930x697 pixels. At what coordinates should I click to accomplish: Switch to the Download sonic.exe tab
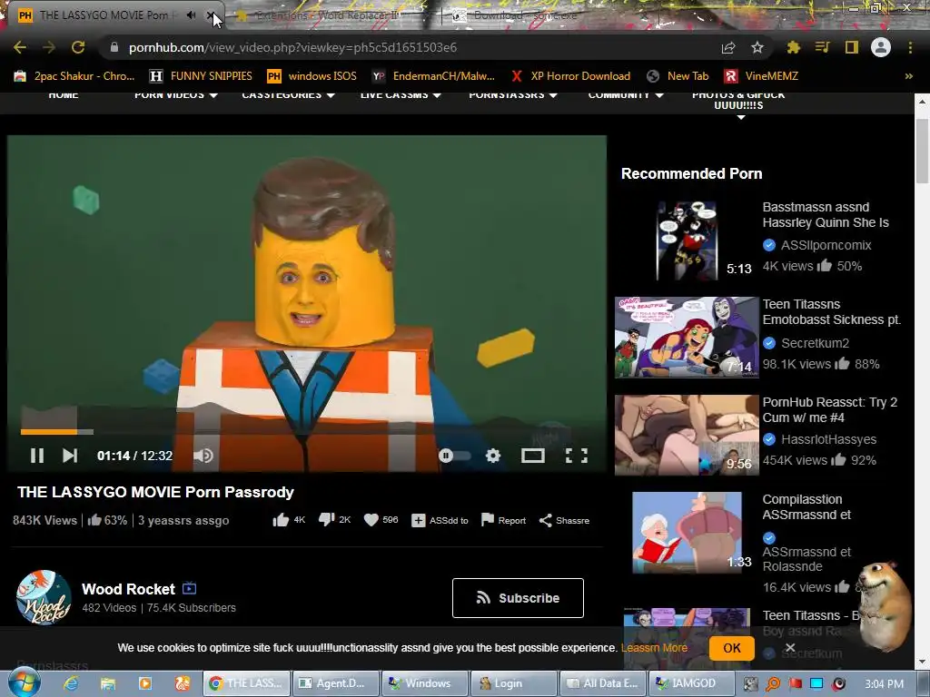tap(526, 15)
